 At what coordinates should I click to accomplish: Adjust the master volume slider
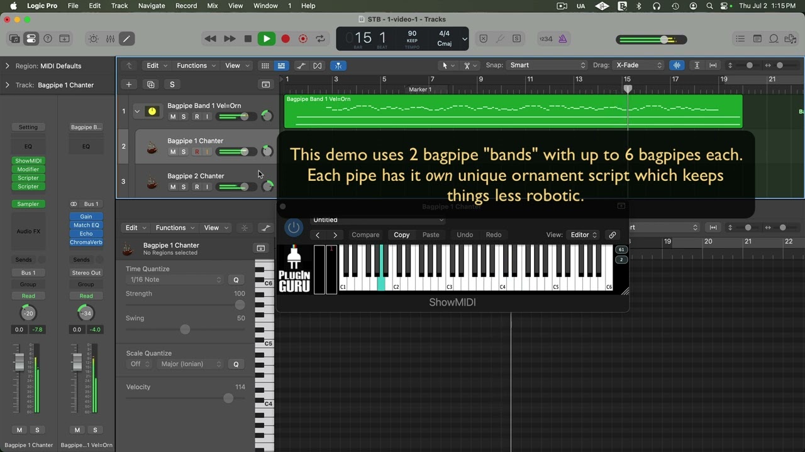[652, 40]
